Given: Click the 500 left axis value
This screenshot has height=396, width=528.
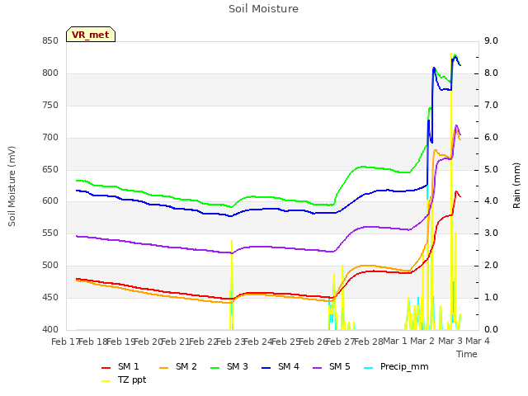Looking at the screenshot, I should 50,266.
